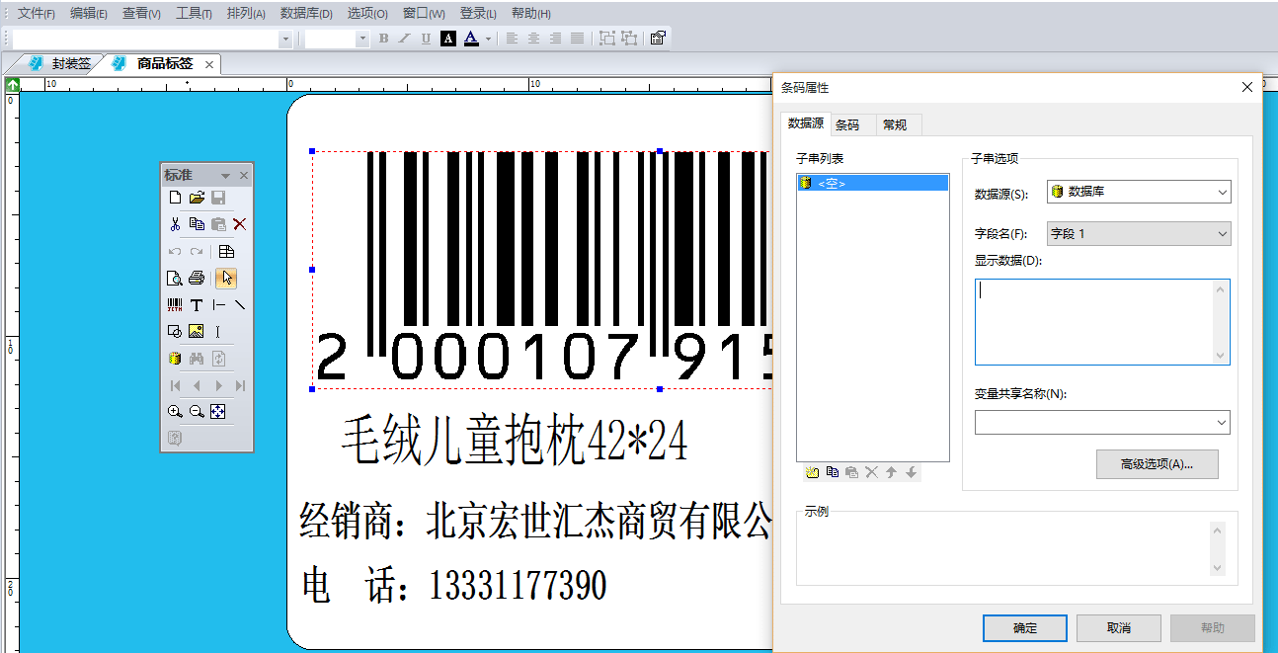Open the label table/grid setup icon
Screen dimensions: 1278x653
pos(226,252)
